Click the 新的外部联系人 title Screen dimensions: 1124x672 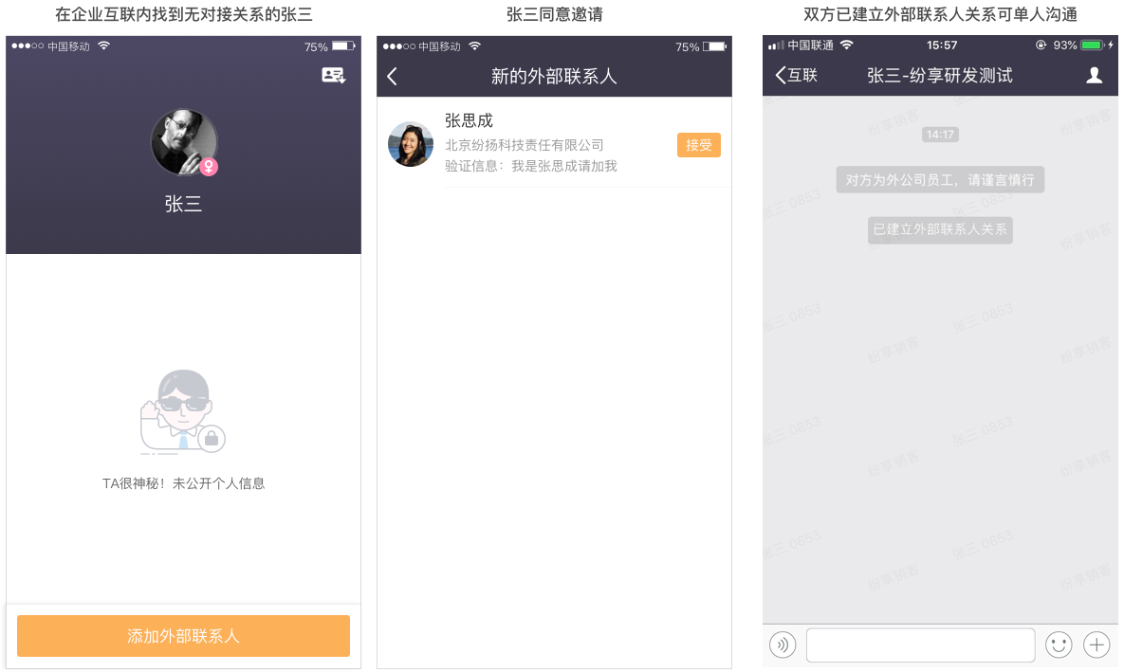point(554,77)
